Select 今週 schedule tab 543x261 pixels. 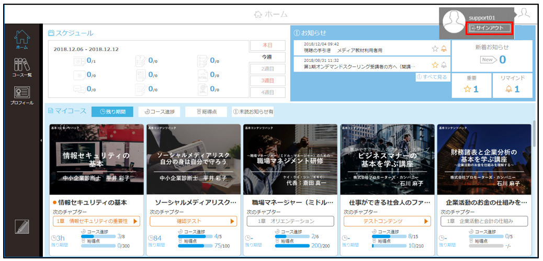(268, 57)
